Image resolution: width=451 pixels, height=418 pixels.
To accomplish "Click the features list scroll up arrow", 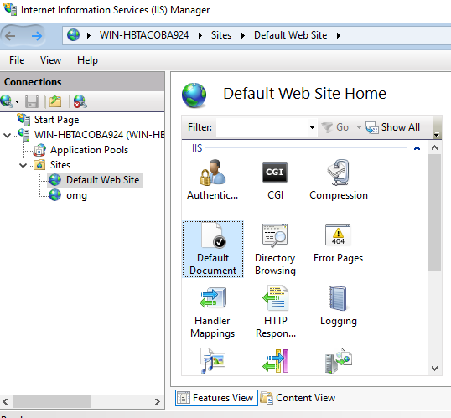I will (434, 147).
